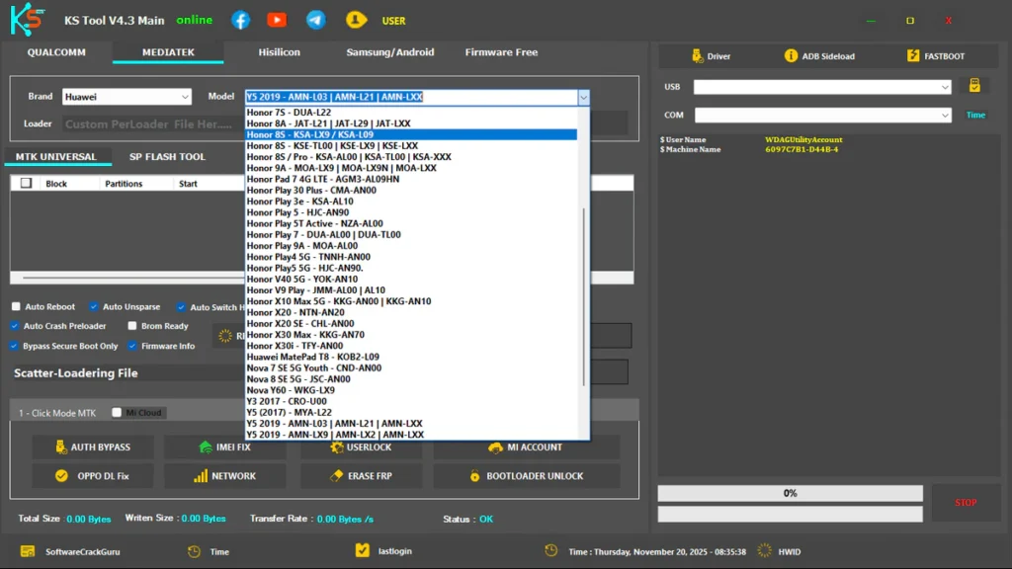Open the USB port dropdown
This screenshot has width=1012, height=569.
click(822, 87)
